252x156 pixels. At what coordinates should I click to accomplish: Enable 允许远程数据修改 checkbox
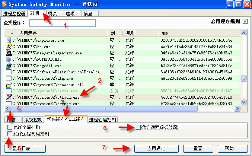click(x=138, y=127)
